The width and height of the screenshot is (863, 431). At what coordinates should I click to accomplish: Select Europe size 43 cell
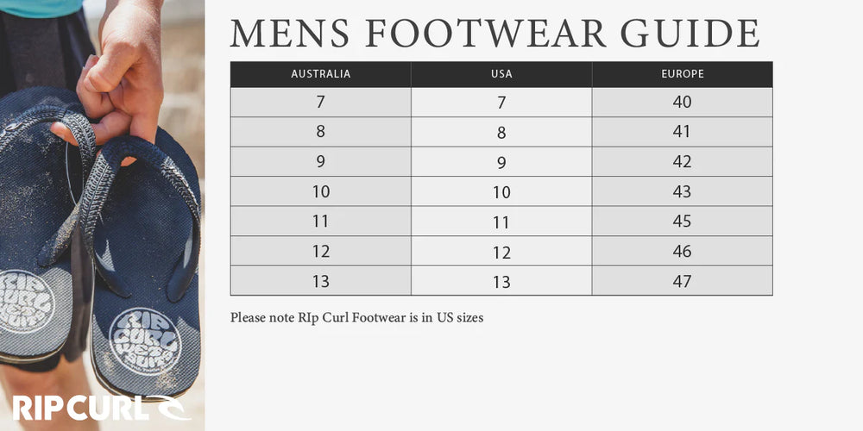682,191
